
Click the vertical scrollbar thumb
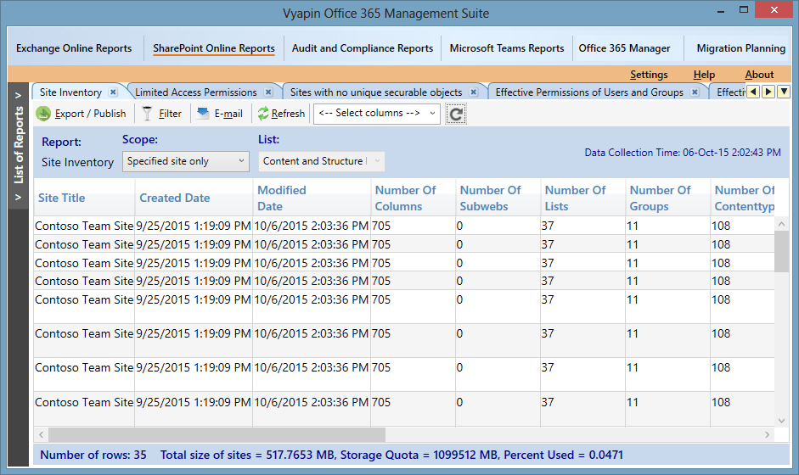782,252
